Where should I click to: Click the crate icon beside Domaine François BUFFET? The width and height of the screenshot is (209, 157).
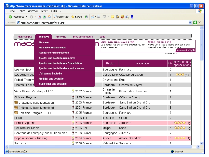[x=16, y=113]
